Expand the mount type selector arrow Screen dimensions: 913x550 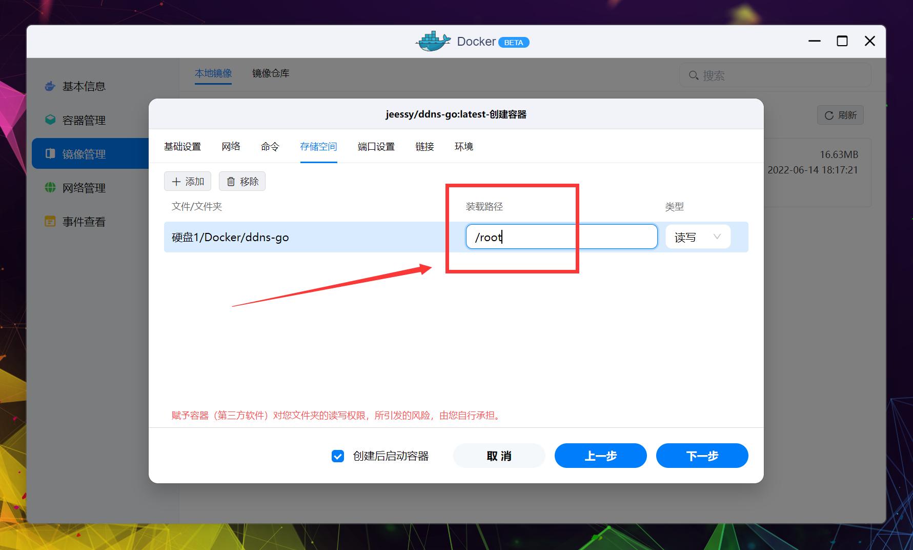tap(717, 237)
